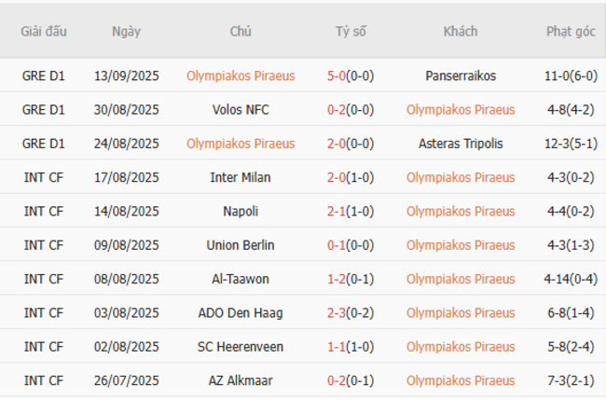
Task: Click the "Phạt góc" column header
Action: tap(571, 32)
